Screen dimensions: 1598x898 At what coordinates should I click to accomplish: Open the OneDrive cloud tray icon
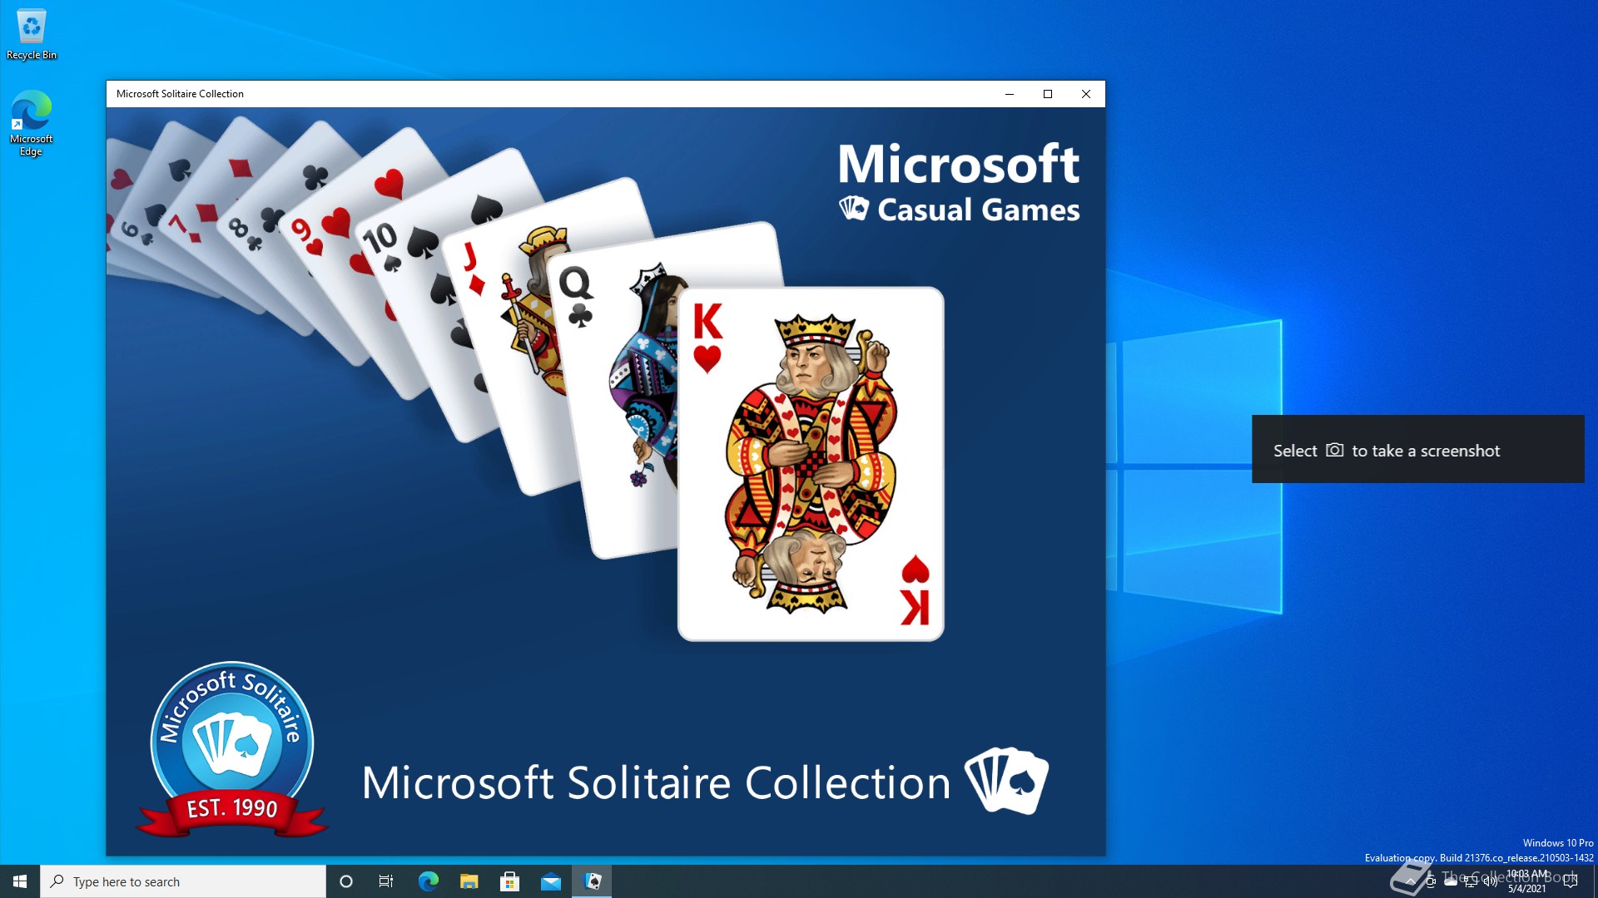(x=1451, y=881)
